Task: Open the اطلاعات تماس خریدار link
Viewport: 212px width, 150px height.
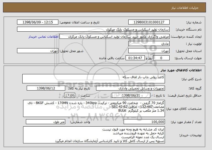Action: click(x=44, y=37)
